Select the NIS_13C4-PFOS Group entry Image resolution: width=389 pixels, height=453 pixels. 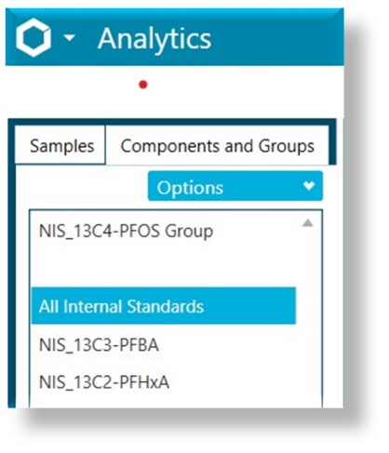[x=127, y=232]
